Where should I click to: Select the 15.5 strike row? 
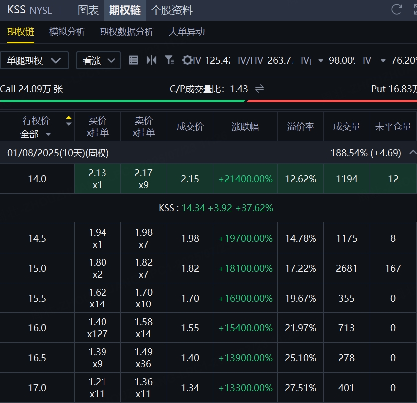208,298
